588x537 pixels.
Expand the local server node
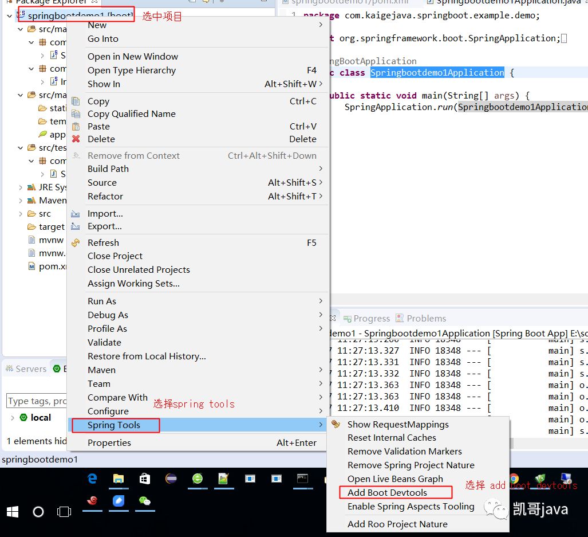13,418
